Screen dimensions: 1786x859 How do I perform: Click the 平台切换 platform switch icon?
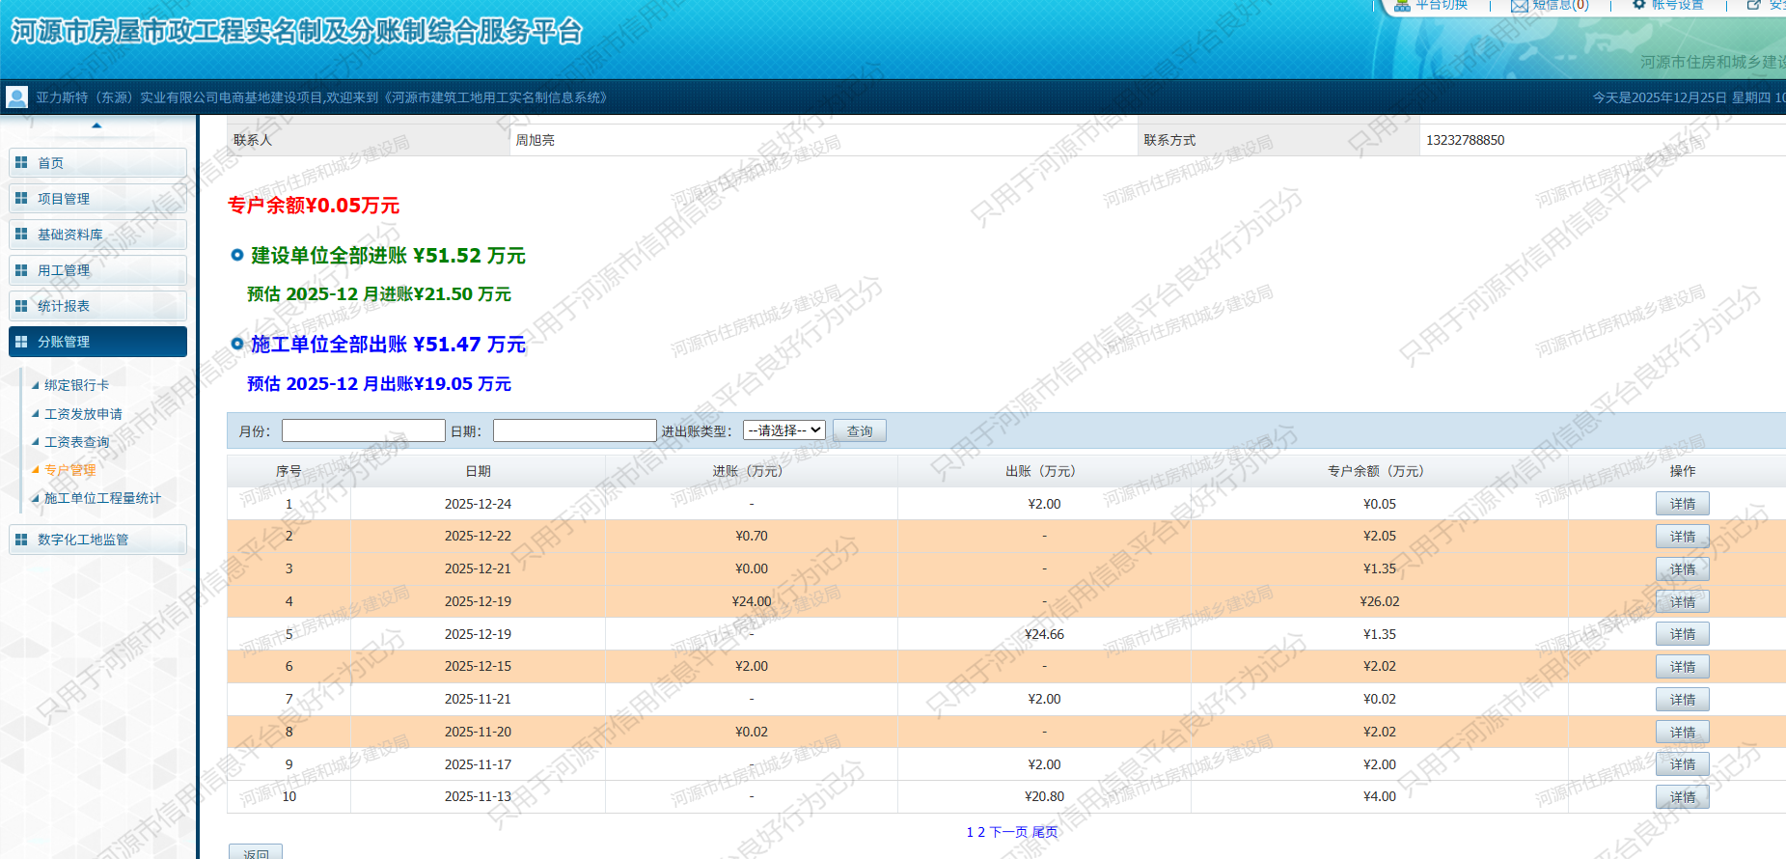[1403, 5]
